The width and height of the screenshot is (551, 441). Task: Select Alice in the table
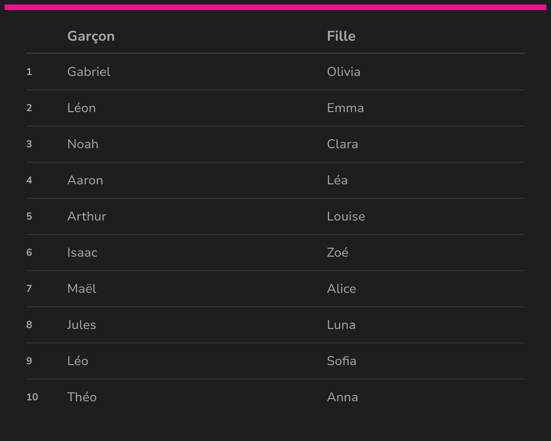click(341, 289)
